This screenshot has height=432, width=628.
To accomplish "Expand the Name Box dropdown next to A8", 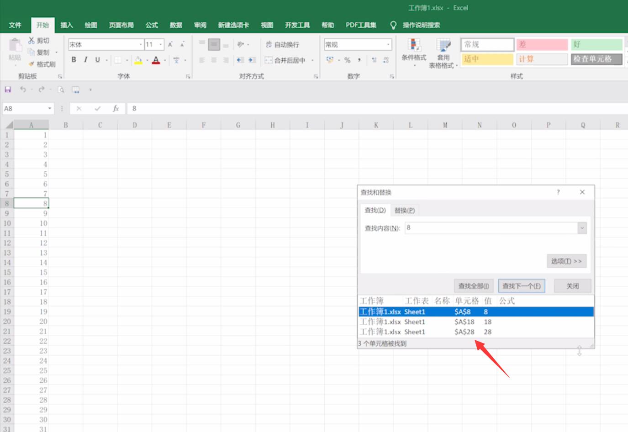I will coord(50,109).
